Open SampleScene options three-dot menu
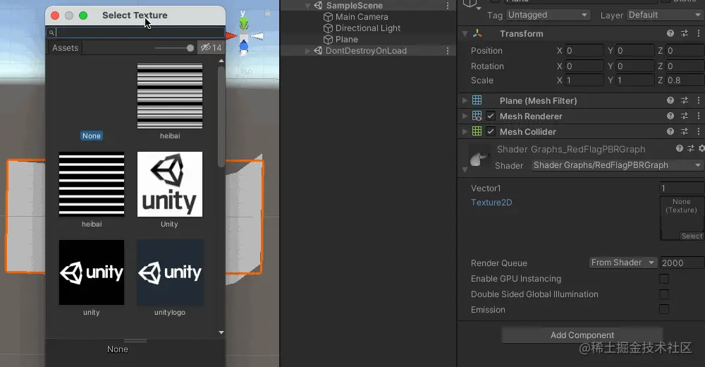The image size is (705, 367). 448,6
